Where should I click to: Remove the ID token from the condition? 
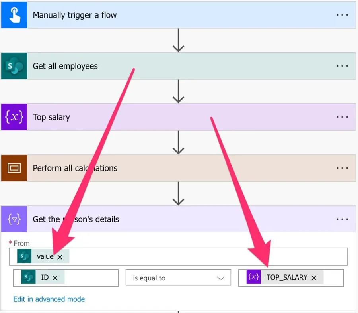(x=55, y=278)
